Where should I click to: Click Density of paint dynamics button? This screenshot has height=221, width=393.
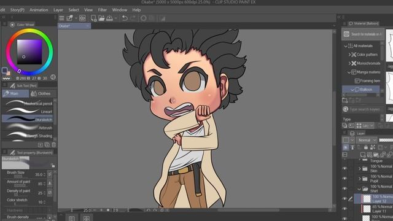pyautogui.click(x=50, y=193)
